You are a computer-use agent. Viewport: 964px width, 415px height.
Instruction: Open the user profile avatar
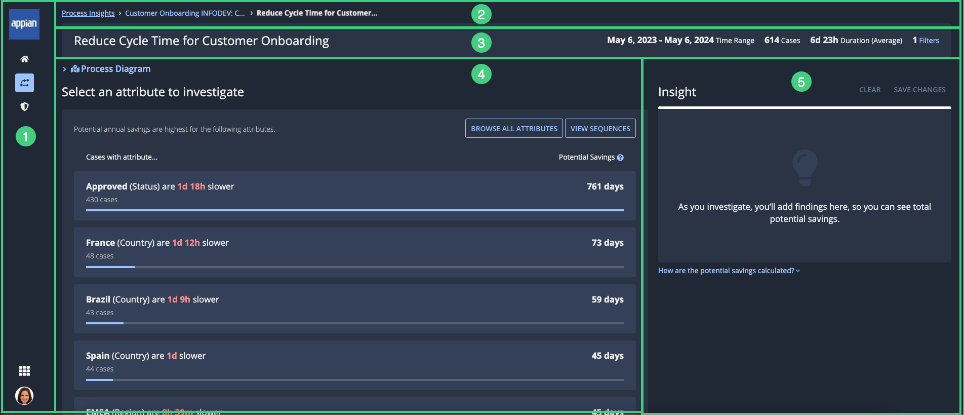[x=24, y=395]
